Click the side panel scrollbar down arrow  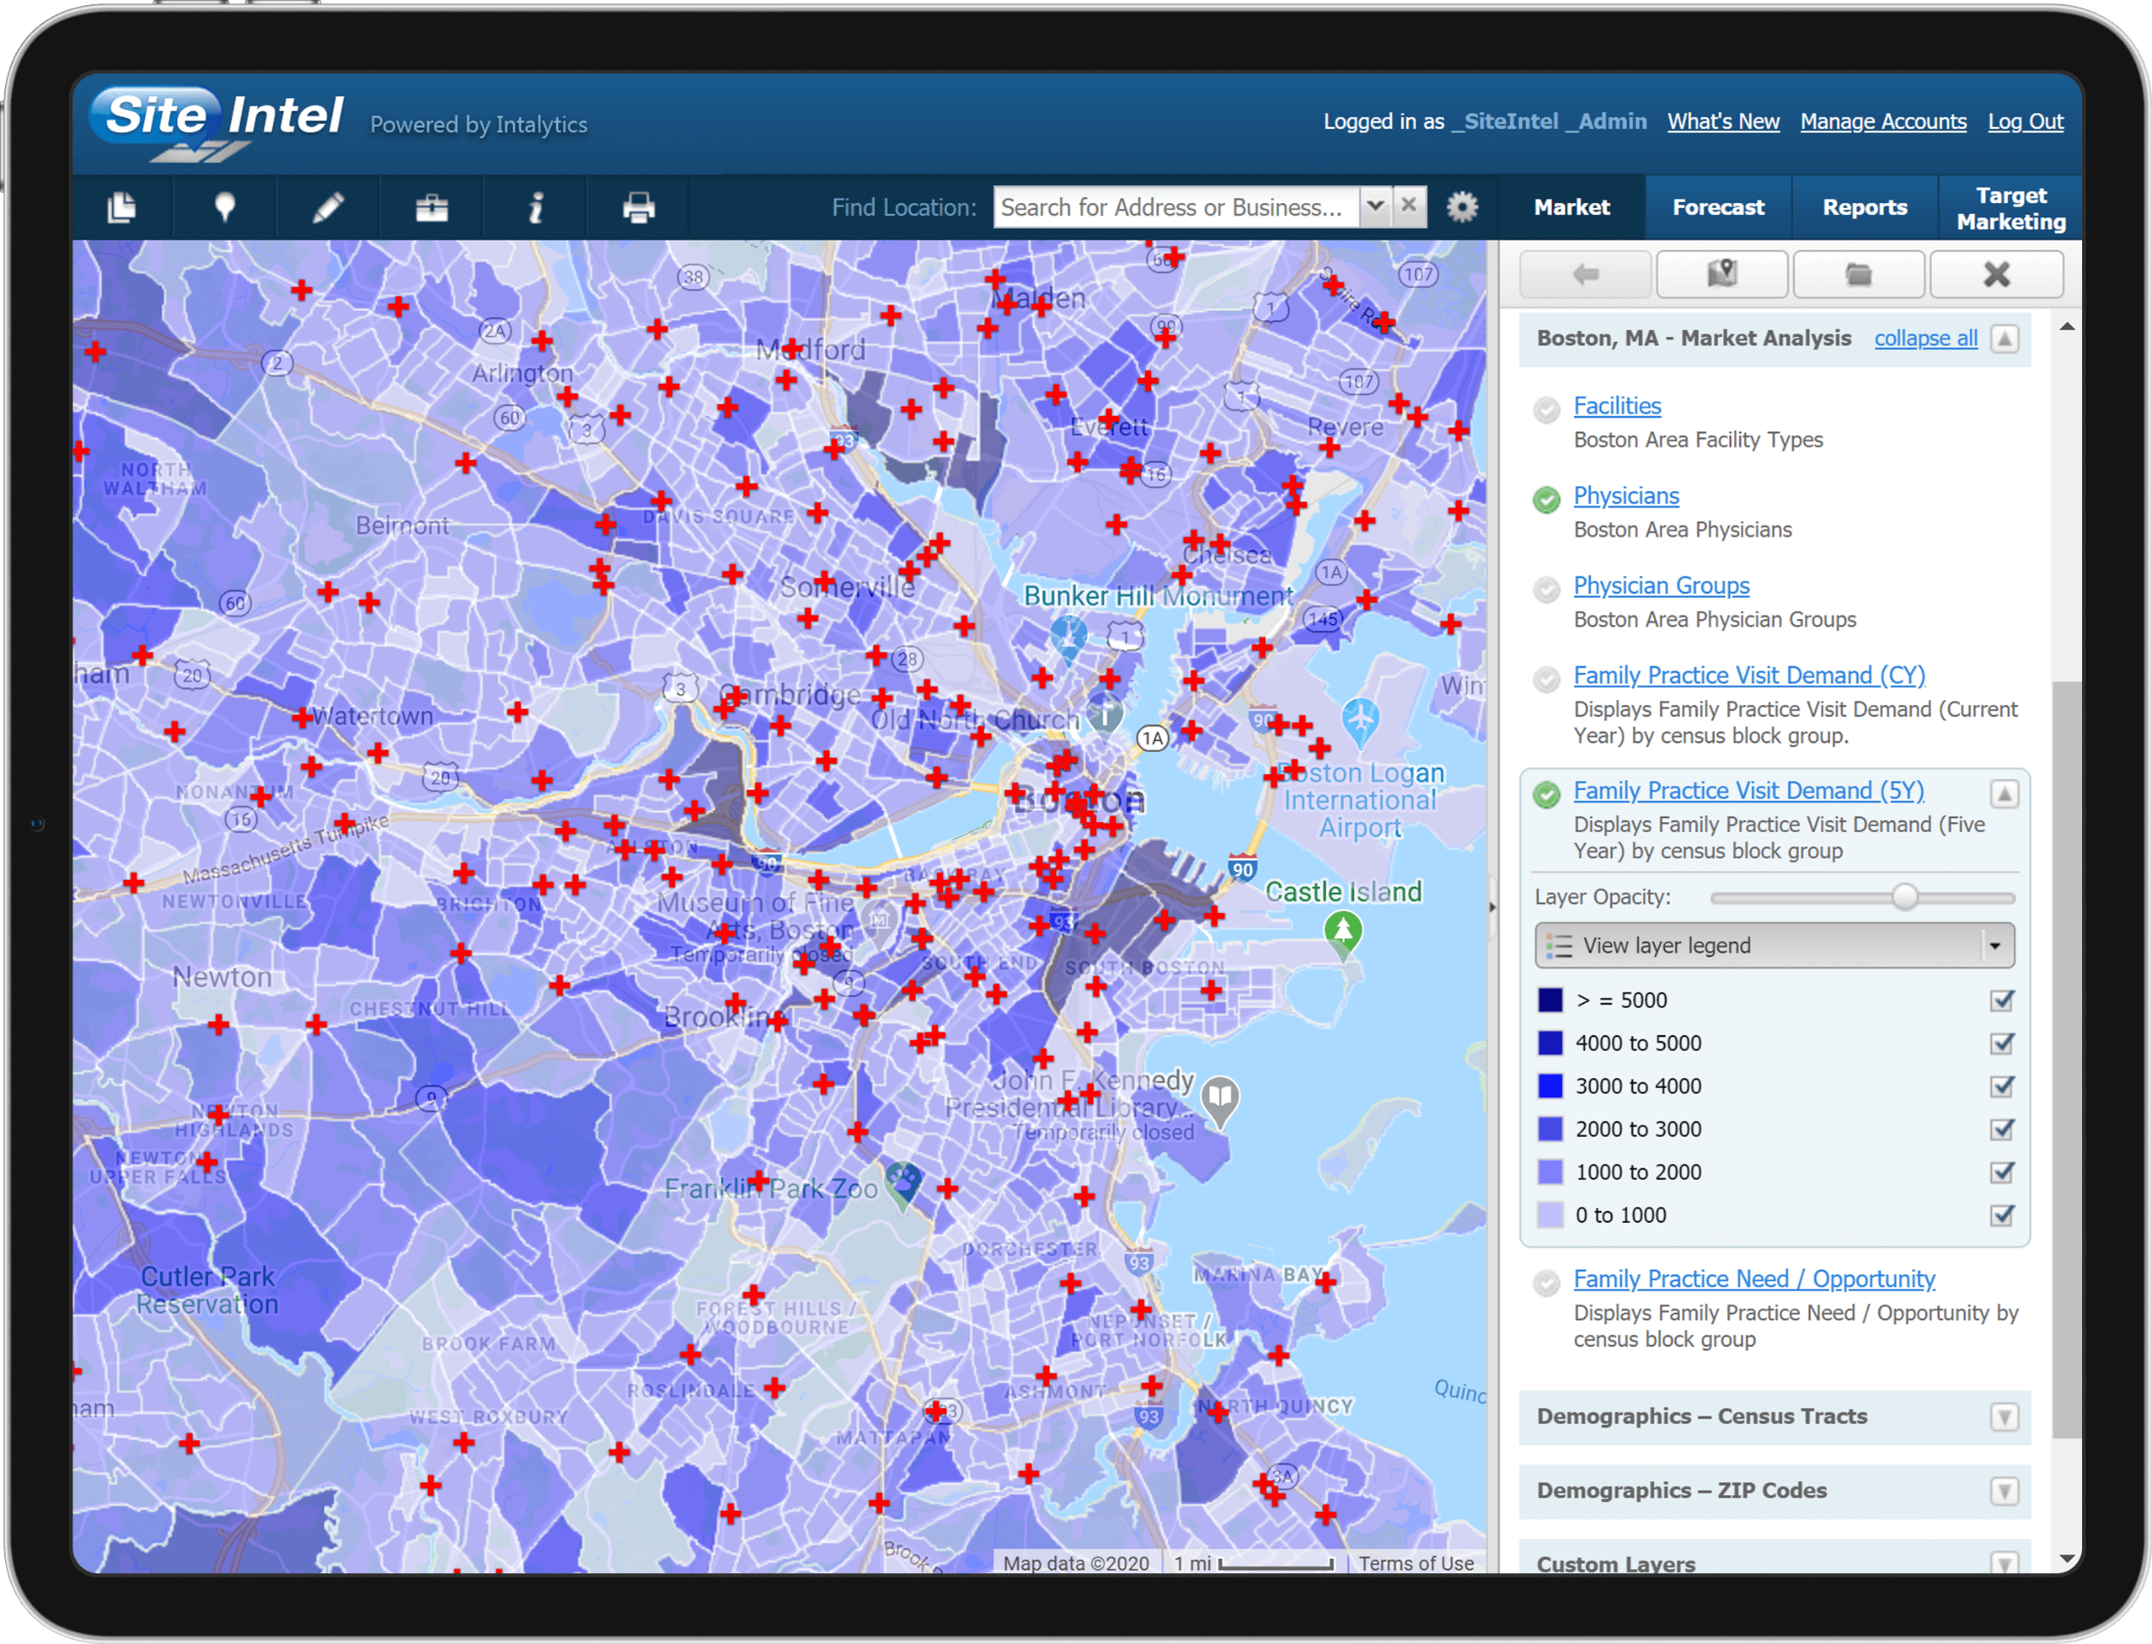tap(2067, 1560)
